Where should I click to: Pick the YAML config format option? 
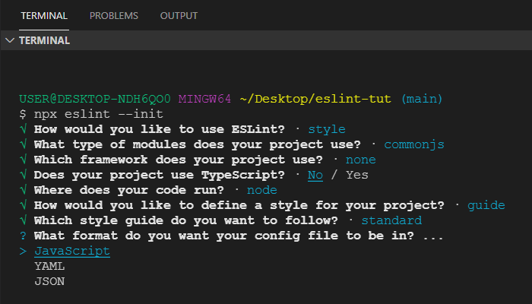49,266
